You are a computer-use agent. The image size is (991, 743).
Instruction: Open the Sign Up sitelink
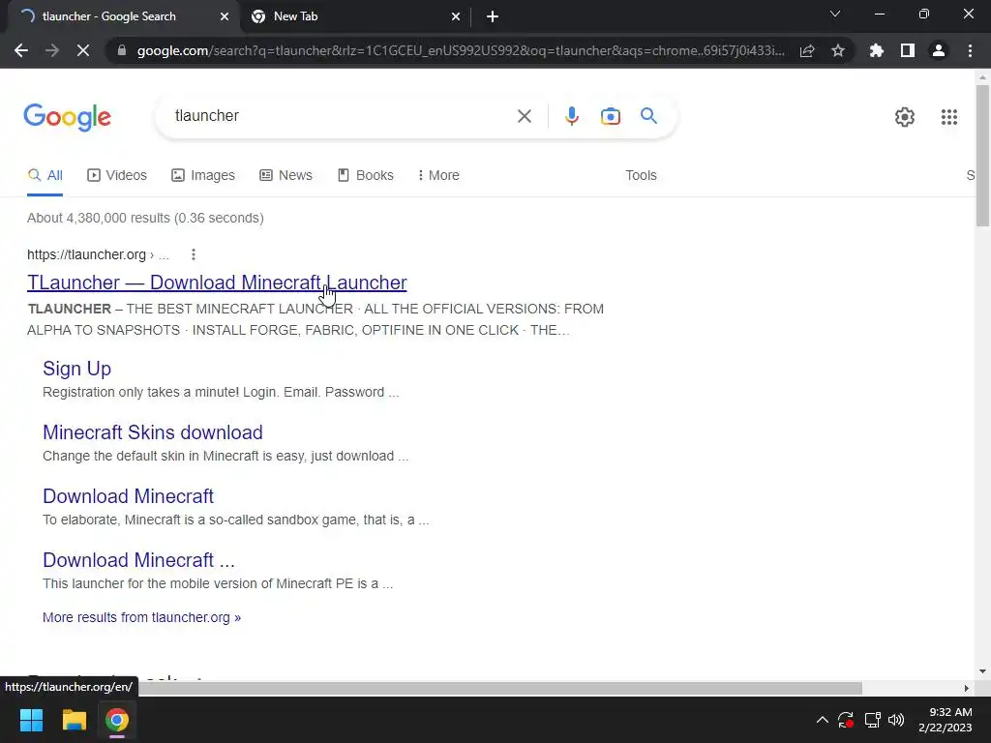(x=77, y=369)
